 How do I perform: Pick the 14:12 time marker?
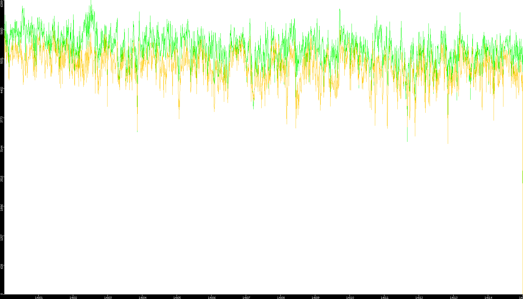[419, 297]
